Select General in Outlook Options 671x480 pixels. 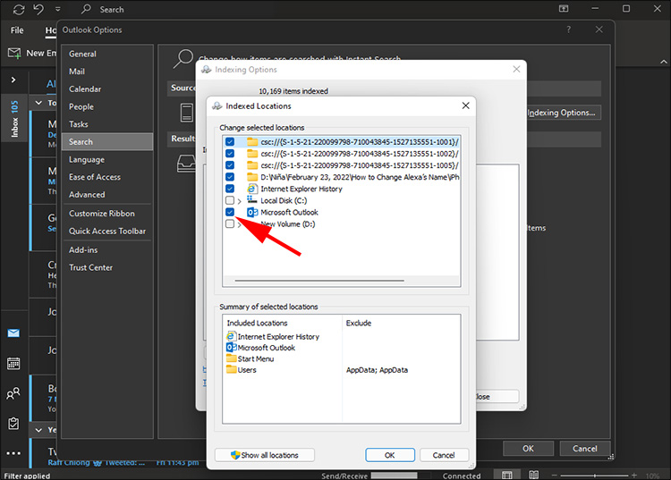107,54
